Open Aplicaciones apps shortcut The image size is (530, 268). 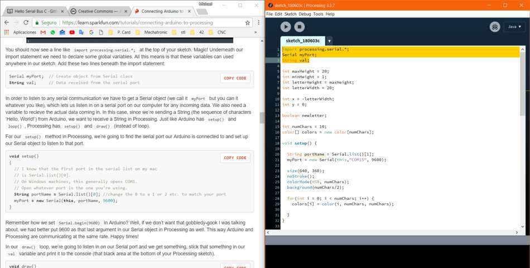pyautogui.click(x=20, y=32)
